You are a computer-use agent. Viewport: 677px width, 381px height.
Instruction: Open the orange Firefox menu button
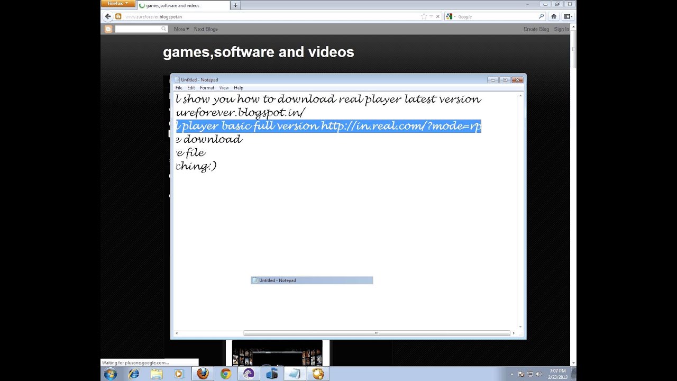118,3
